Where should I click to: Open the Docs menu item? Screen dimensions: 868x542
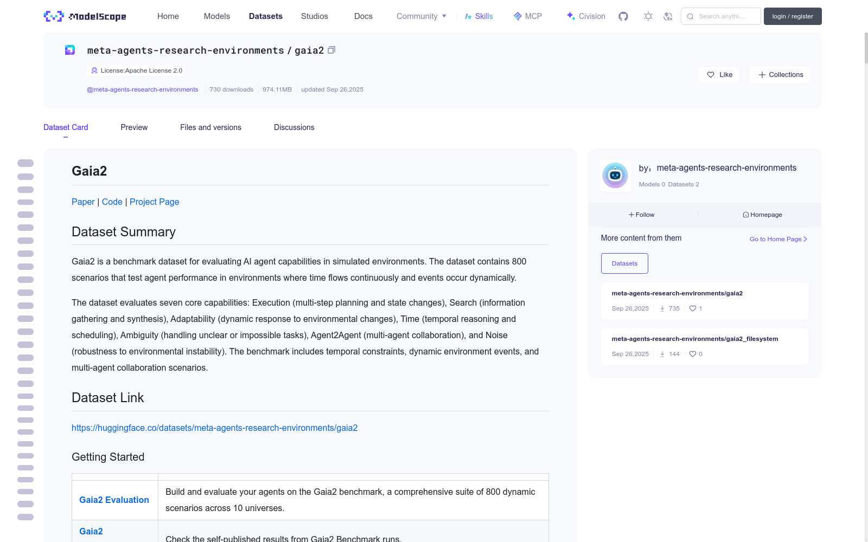pyautogui.click(x=363, y=16)
